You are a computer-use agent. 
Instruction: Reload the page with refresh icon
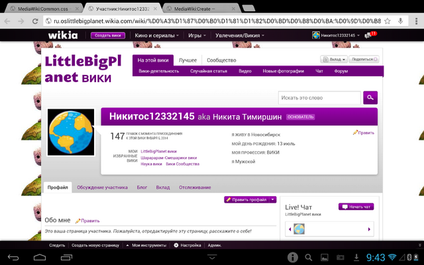point(35,21)
